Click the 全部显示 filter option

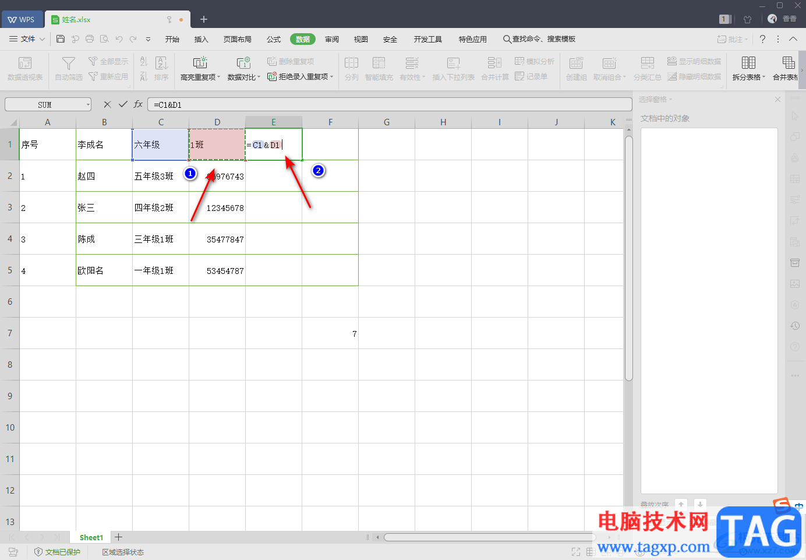tap(108, 61)
